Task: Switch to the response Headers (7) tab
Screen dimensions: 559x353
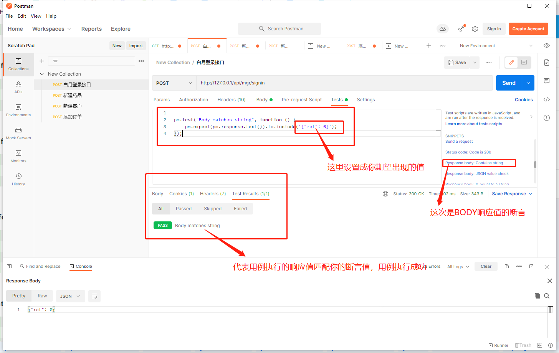Action: [213, 194]
